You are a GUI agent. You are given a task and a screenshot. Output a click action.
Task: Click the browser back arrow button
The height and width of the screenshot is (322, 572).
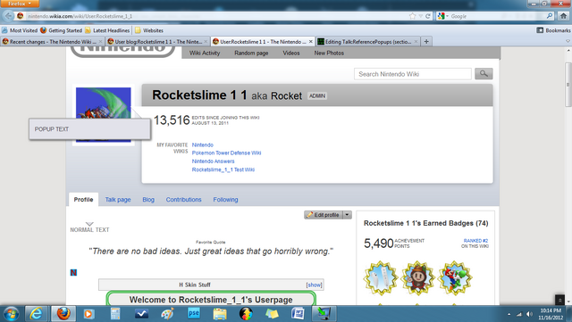[8, 16]
